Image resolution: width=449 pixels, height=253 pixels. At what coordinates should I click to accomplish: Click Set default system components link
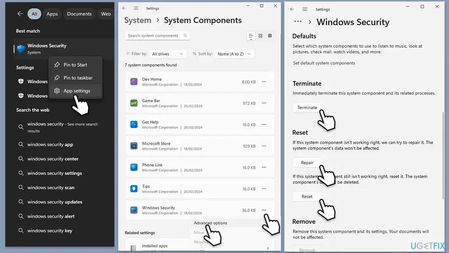[x=324, y=63]
